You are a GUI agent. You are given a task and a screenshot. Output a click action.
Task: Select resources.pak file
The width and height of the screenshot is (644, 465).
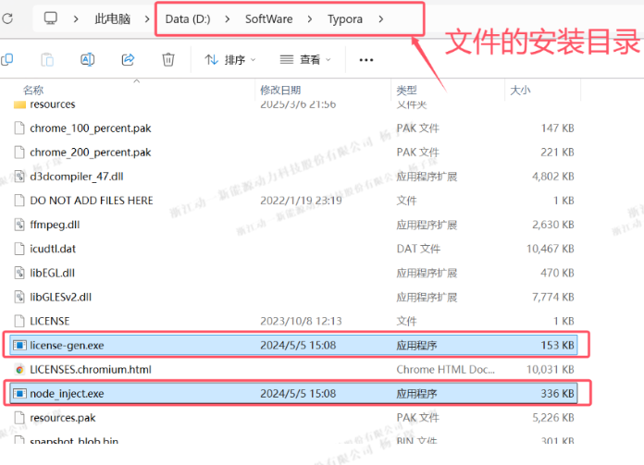point(62,418)
